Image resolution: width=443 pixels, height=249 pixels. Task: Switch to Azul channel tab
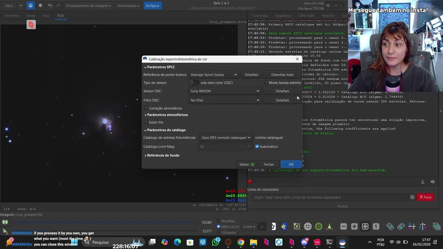point(46,16)
